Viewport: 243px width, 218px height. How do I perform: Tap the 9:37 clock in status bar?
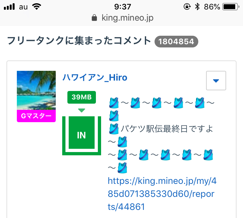click(x=122, y=6)
